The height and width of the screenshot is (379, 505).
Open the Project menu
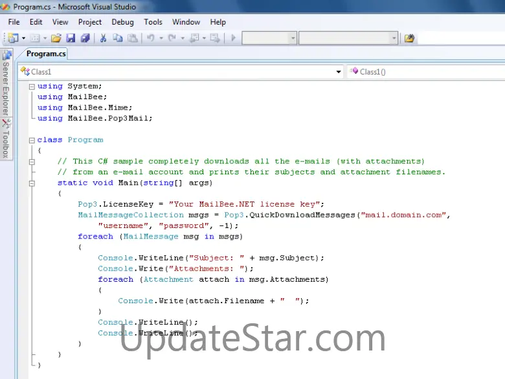click(x=90, y=22)
